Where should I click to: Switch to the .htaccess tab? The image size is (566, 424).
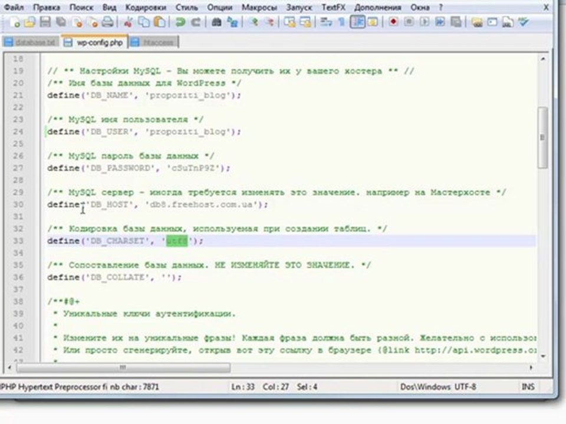153,42
